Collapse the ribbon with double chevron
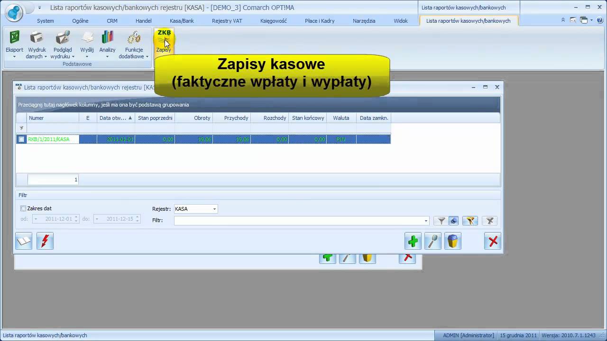The width and height of the screenshot is (607, 341). tap(563, 20)
